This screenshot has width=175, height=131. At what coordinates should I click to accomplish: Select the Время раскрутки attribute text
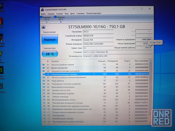point(59,68)
